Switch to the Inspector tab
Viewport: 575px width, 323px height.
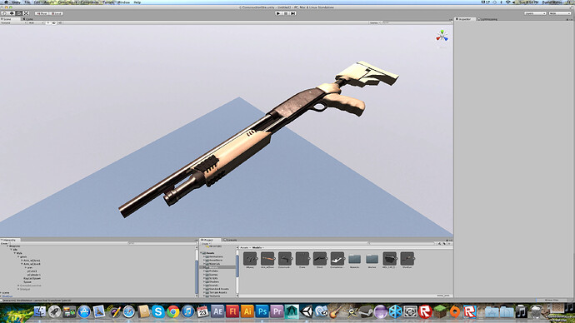[x=464, y=19]
